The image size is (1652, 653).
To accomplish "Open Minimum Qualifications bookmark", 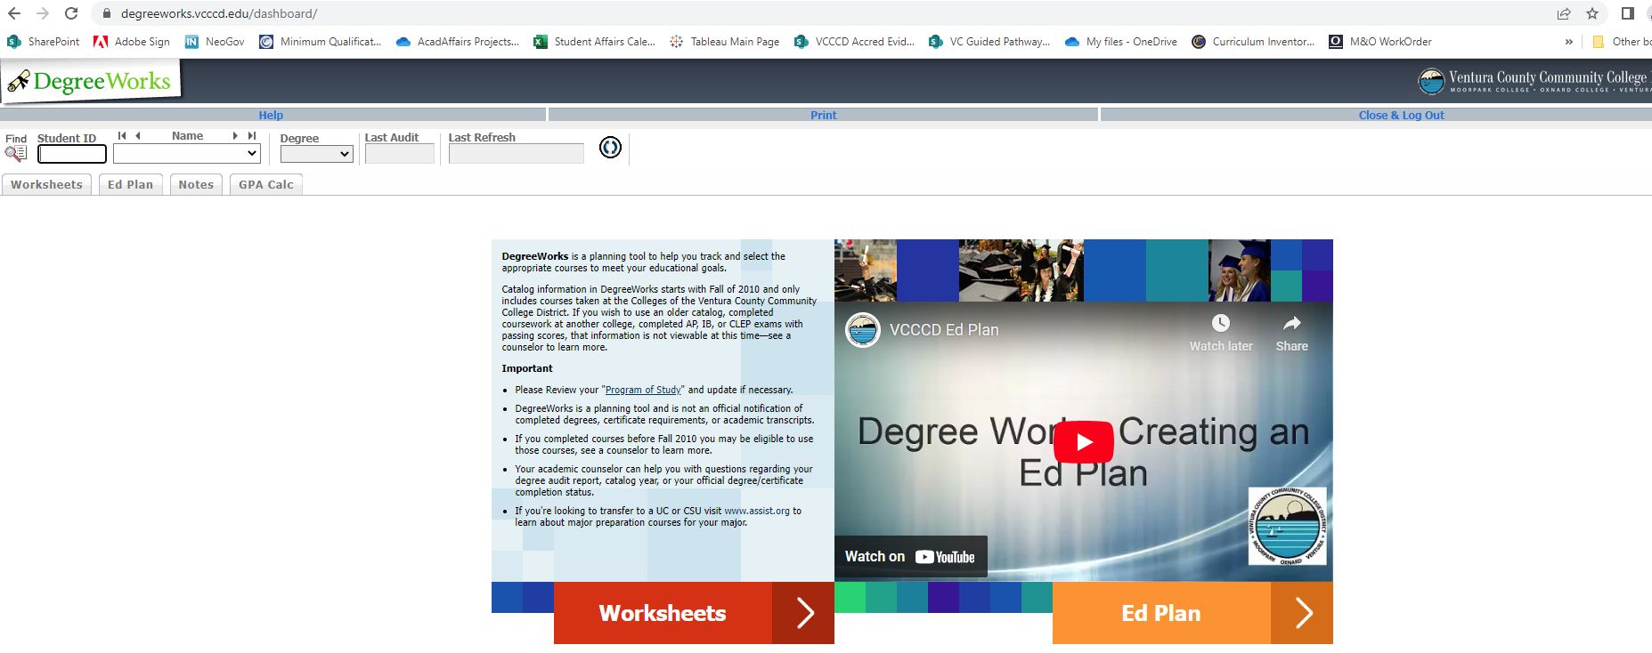I will pos(321,42).
